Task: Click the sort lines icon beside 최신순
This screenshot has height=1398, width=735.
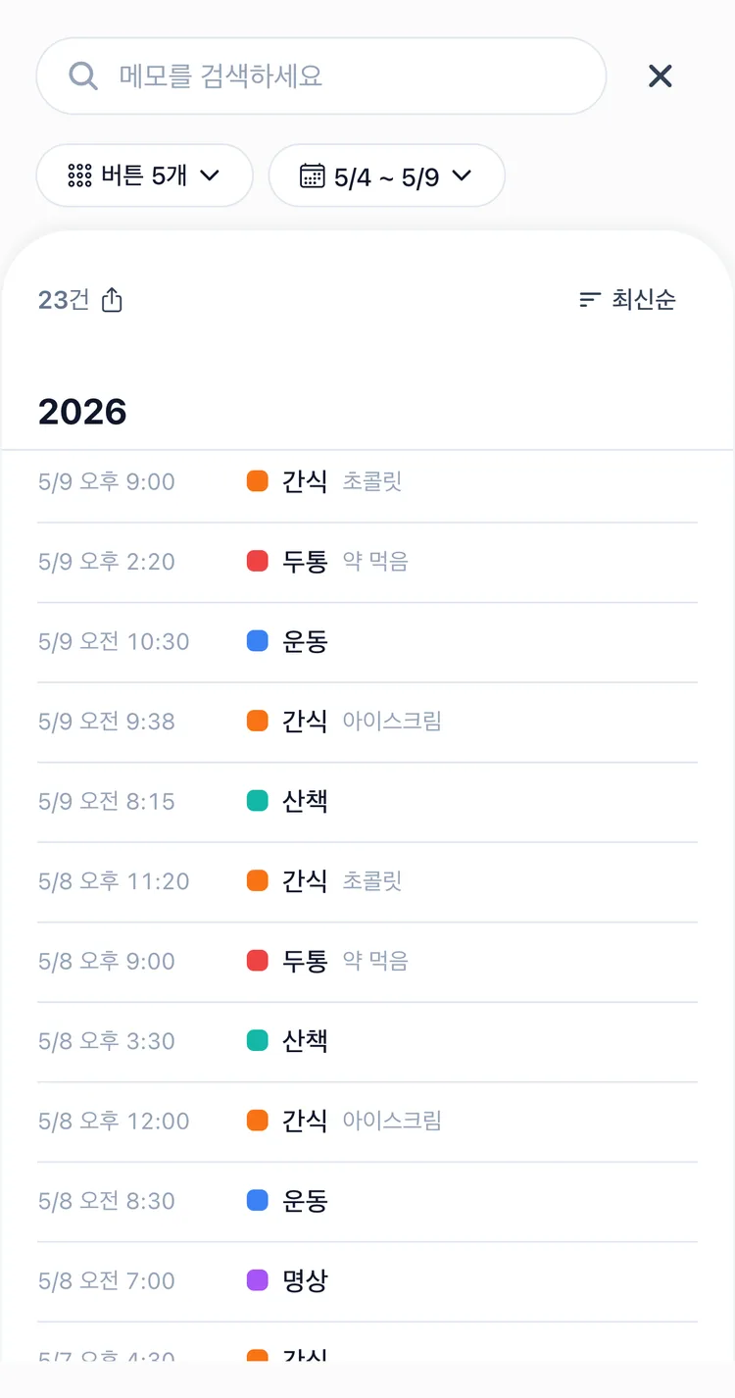Action: point(589,300)
